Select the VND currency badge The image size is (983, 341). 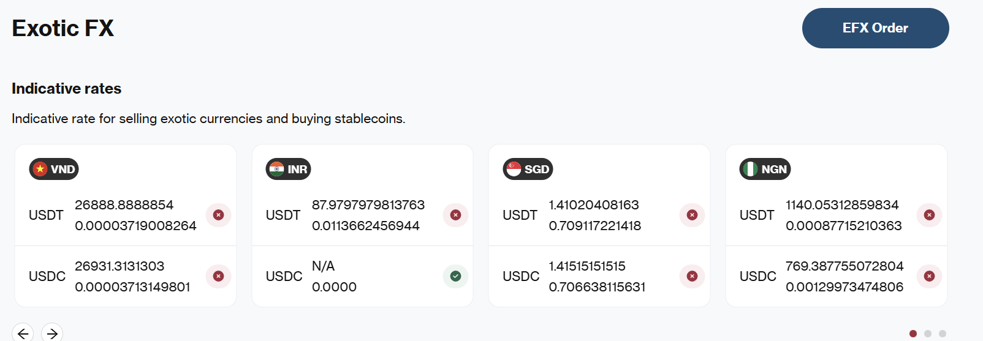click(54, 169)
